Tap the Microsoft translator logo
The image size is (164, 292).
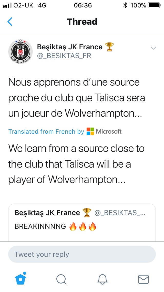(x=104, y=131)
